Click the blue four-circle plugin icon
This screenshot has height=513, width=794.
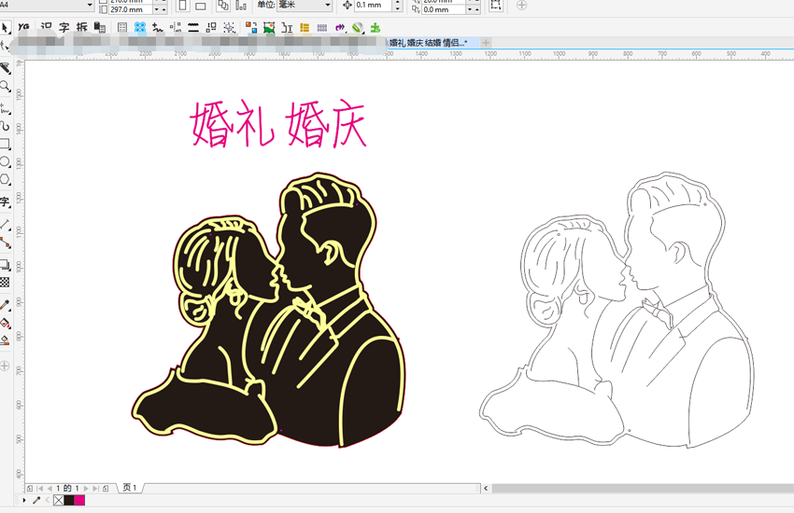pyautogui.click(x=140, y=27)
